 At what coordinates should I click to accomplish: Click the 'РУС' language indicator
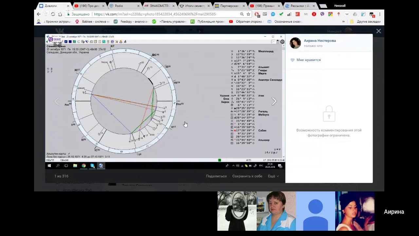tap(261, 166)
